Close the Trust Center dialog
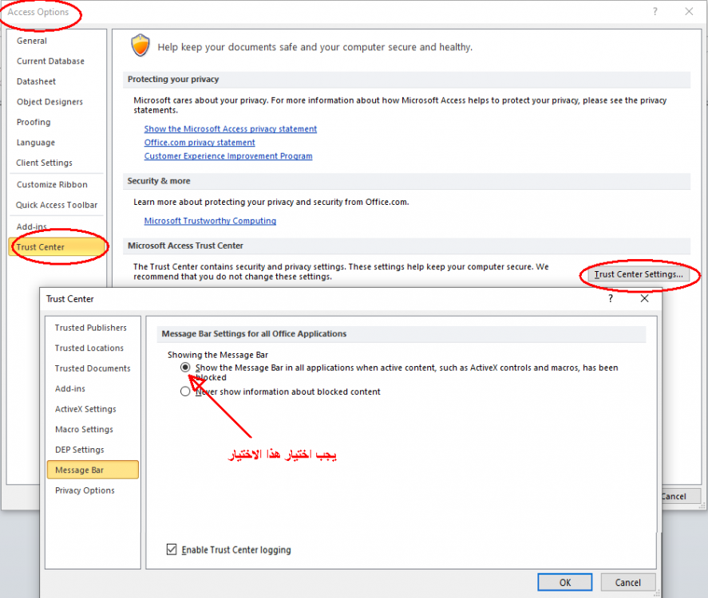Image resolution: width=708 pixels, height=598 pixels. click(644, 298)
